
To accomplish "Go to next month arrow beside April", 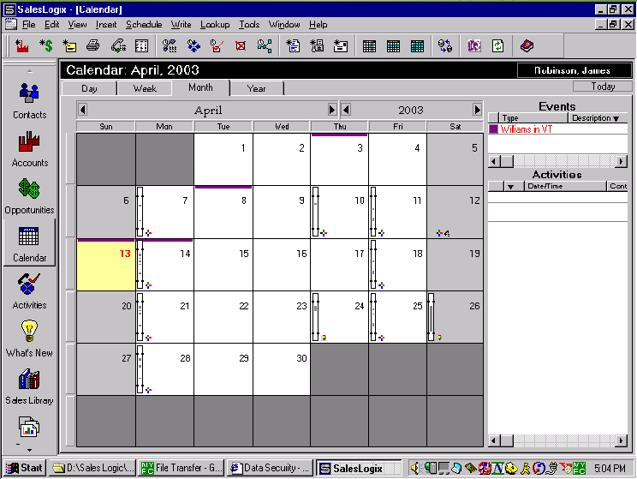I will tap(332, 110).
